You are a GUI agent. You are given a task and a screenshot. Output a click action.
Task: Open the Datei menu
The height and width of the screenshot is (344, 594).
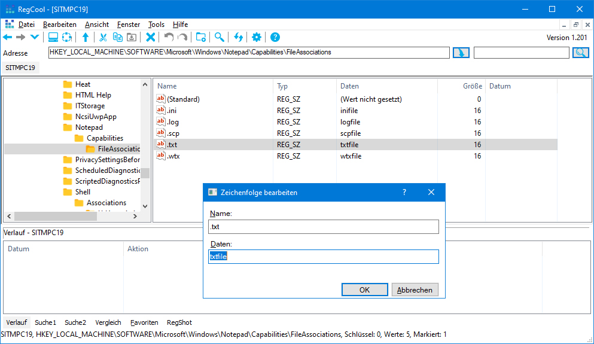[x=26, y=25]
